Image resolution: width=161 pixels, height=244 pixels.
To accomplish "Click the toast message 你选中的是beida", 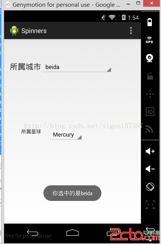I will [72, 193].
